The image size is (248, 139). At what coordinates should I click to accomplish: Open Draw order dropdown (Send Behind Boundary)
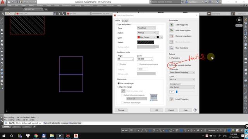(x=182, y=72)
